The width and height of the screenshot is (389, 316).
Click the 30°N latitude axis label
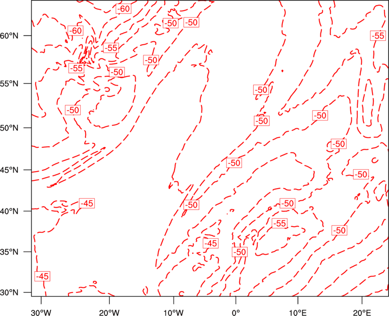coord(9,293)
